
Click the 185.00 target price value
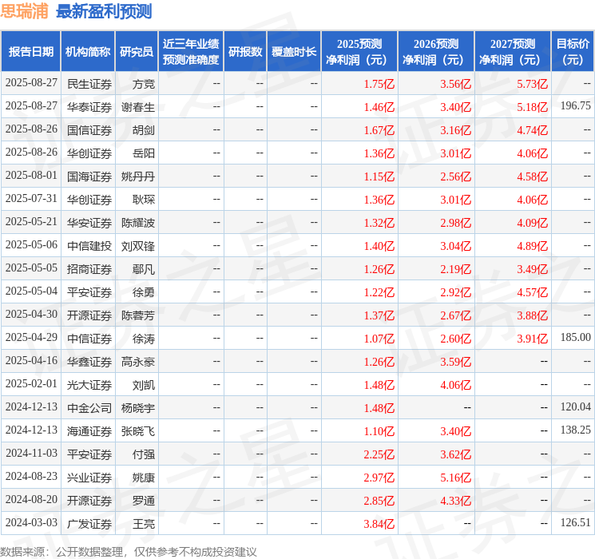pyautogui.click(x=576, y=337)
